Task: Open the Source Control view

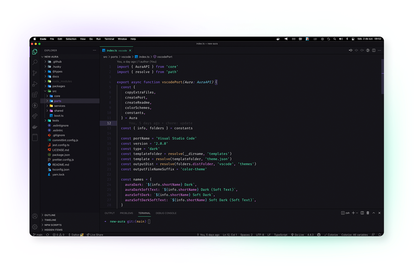Action: coord(35,73)
